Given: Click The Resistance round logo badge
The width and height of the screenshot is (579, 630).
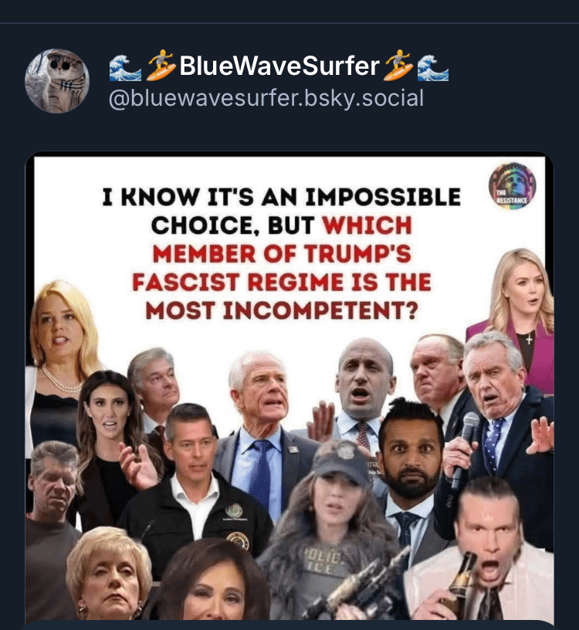Looking at the screenshot, I should coord(513,186).
